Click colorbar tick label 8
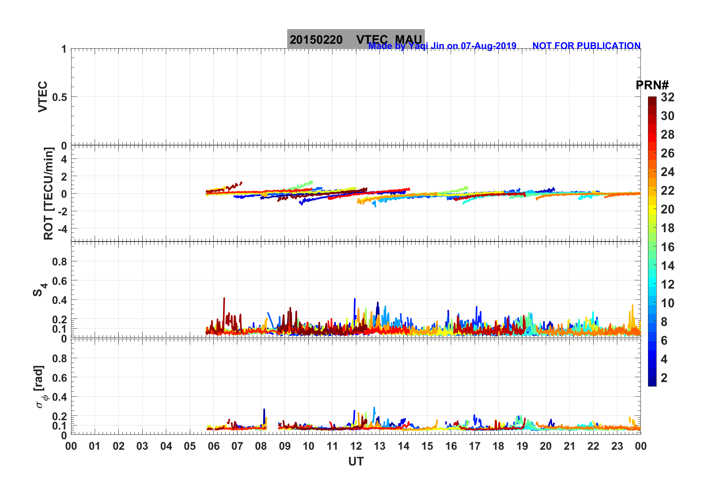This screenshot has width=712, height=483. 664,322
